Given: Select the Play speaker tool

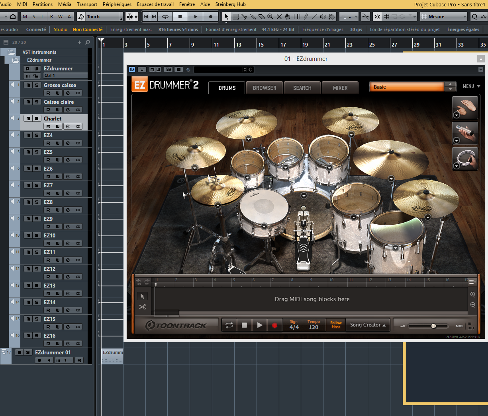Looking at the screenshot, I should 323,17.
